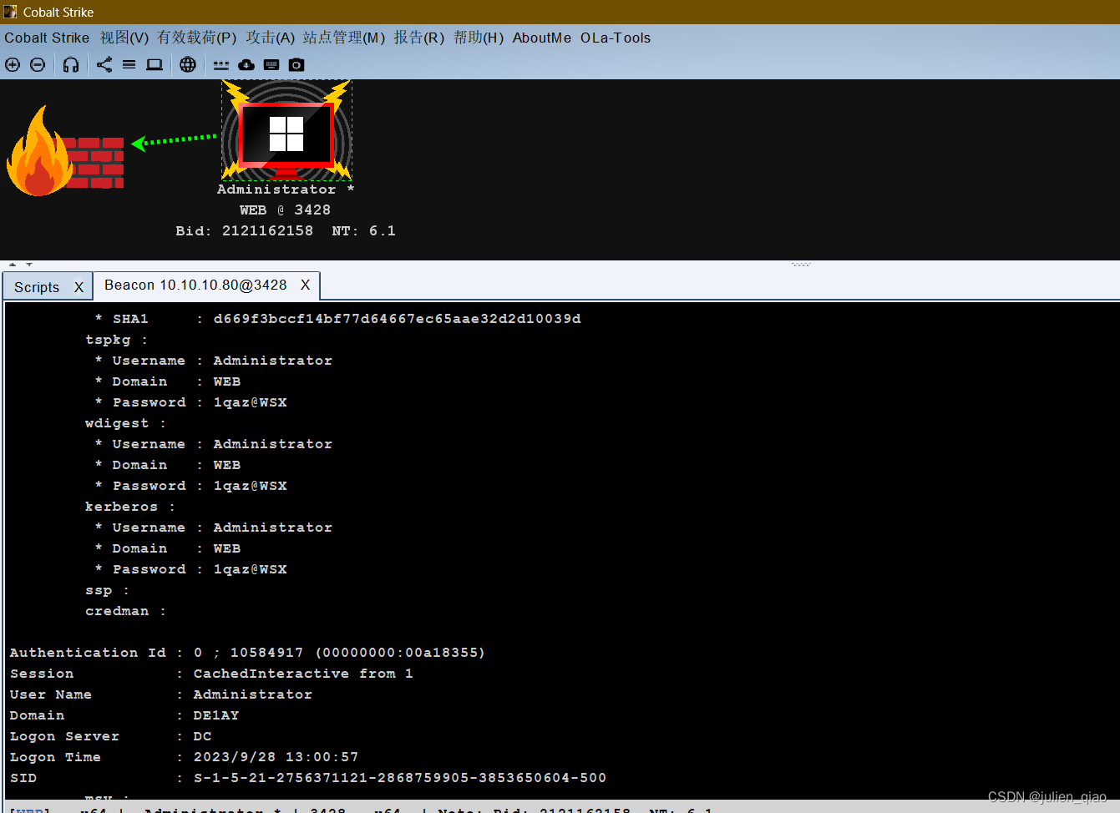Click the minus-circle disconnect toolbar icon
1120x813 pixels.
[x=38, y=64]
